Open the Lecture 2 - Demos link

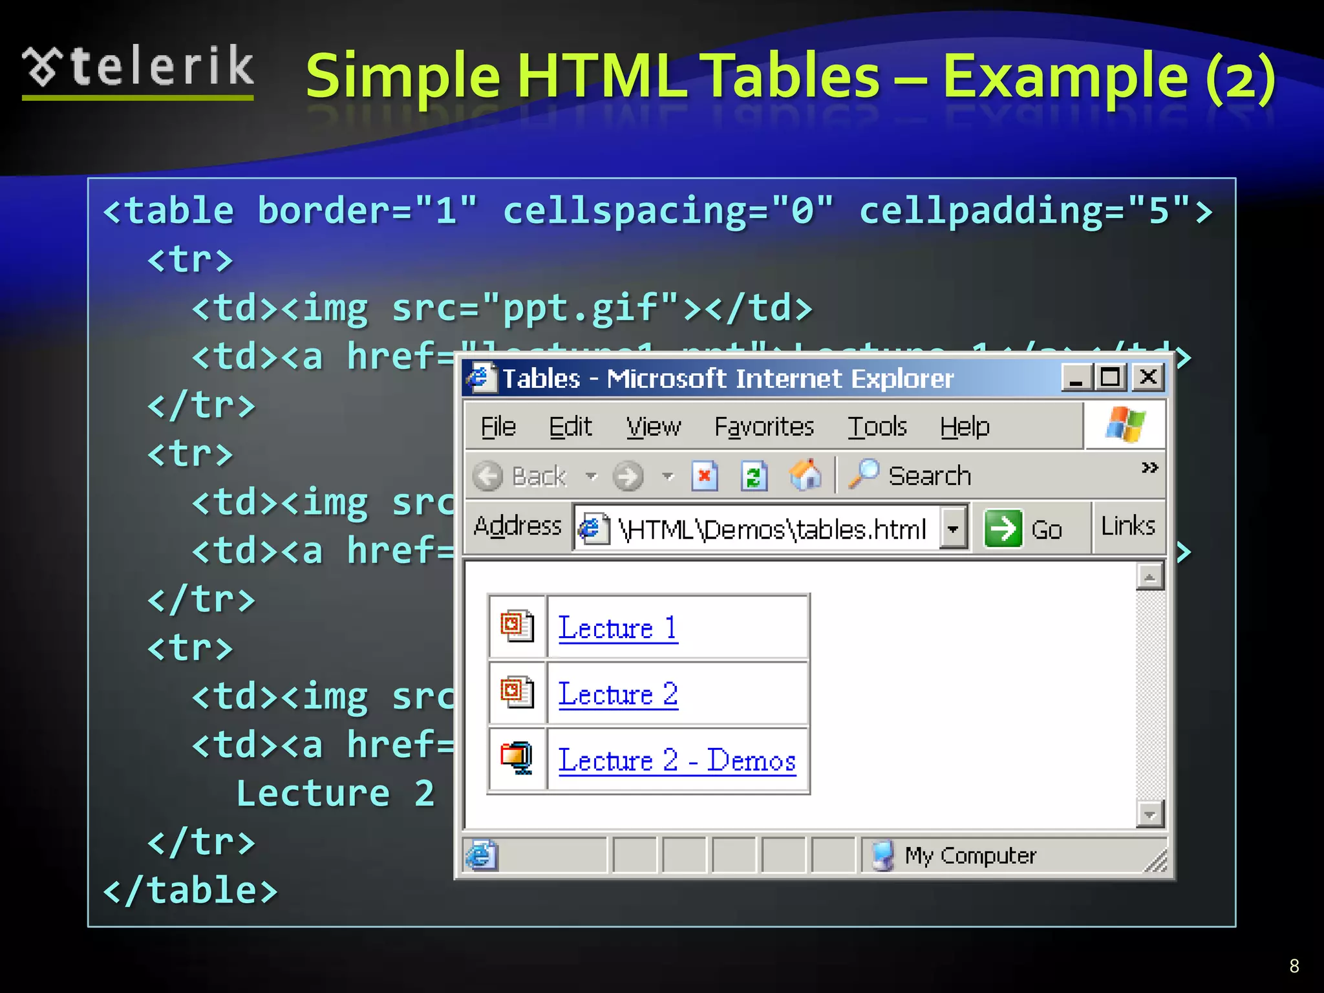(676, 760)
